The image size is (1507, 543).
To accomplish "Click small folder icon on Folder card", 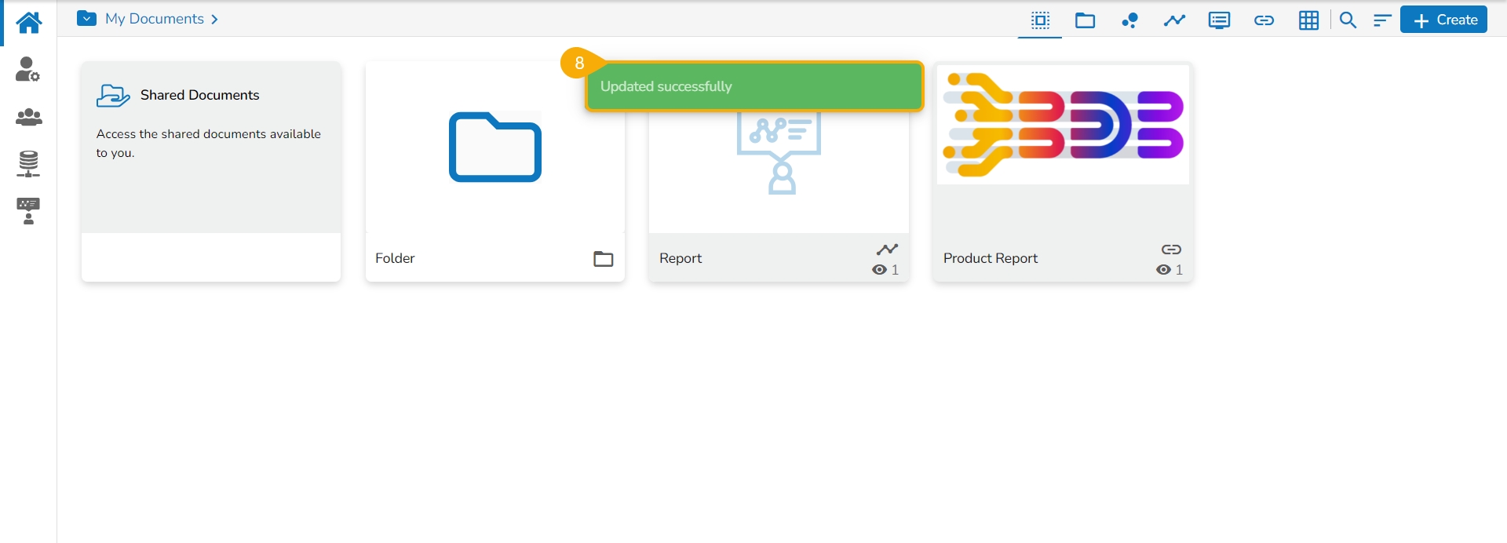I will point(603,259).
